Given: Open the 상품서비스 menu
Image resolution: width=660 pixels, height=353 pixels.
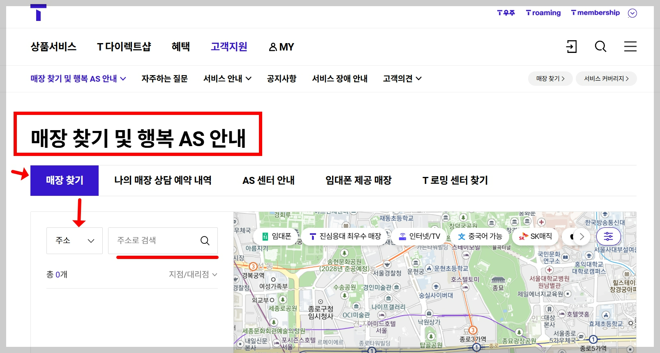Looking at the screenshot, I should 53,47.
